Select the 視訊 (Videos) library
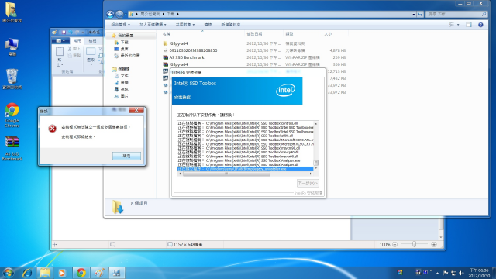The width and height of the screenshot is (496, 279). (124, 89)
